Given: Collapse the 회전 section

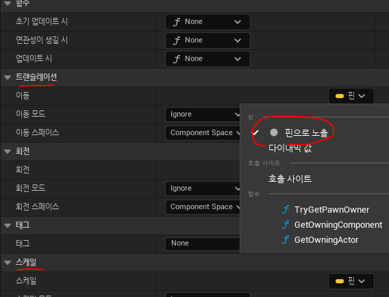Looking at the screenshot, I should tap(8, 152).
